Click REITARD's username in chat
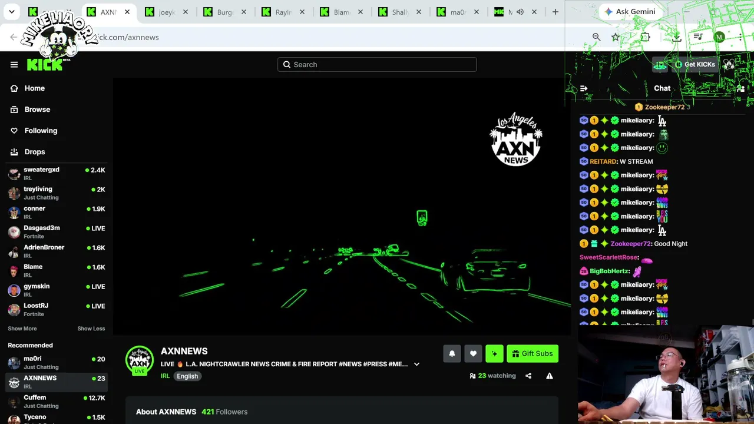 coord(603,161)
